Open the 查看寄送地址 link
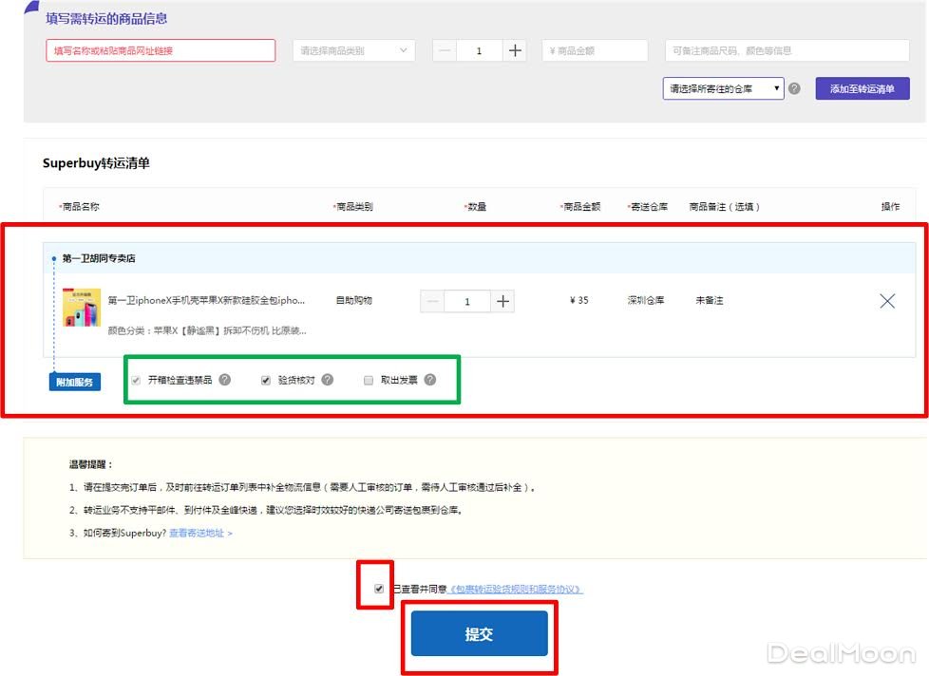 point(200,533)
